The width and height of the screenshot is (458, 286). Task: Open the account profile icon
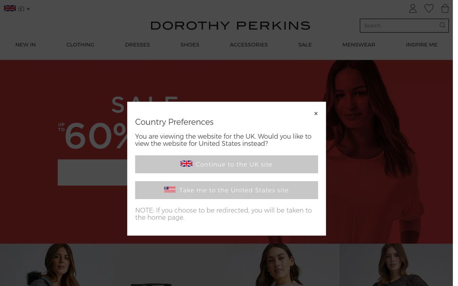coord(413,8)
